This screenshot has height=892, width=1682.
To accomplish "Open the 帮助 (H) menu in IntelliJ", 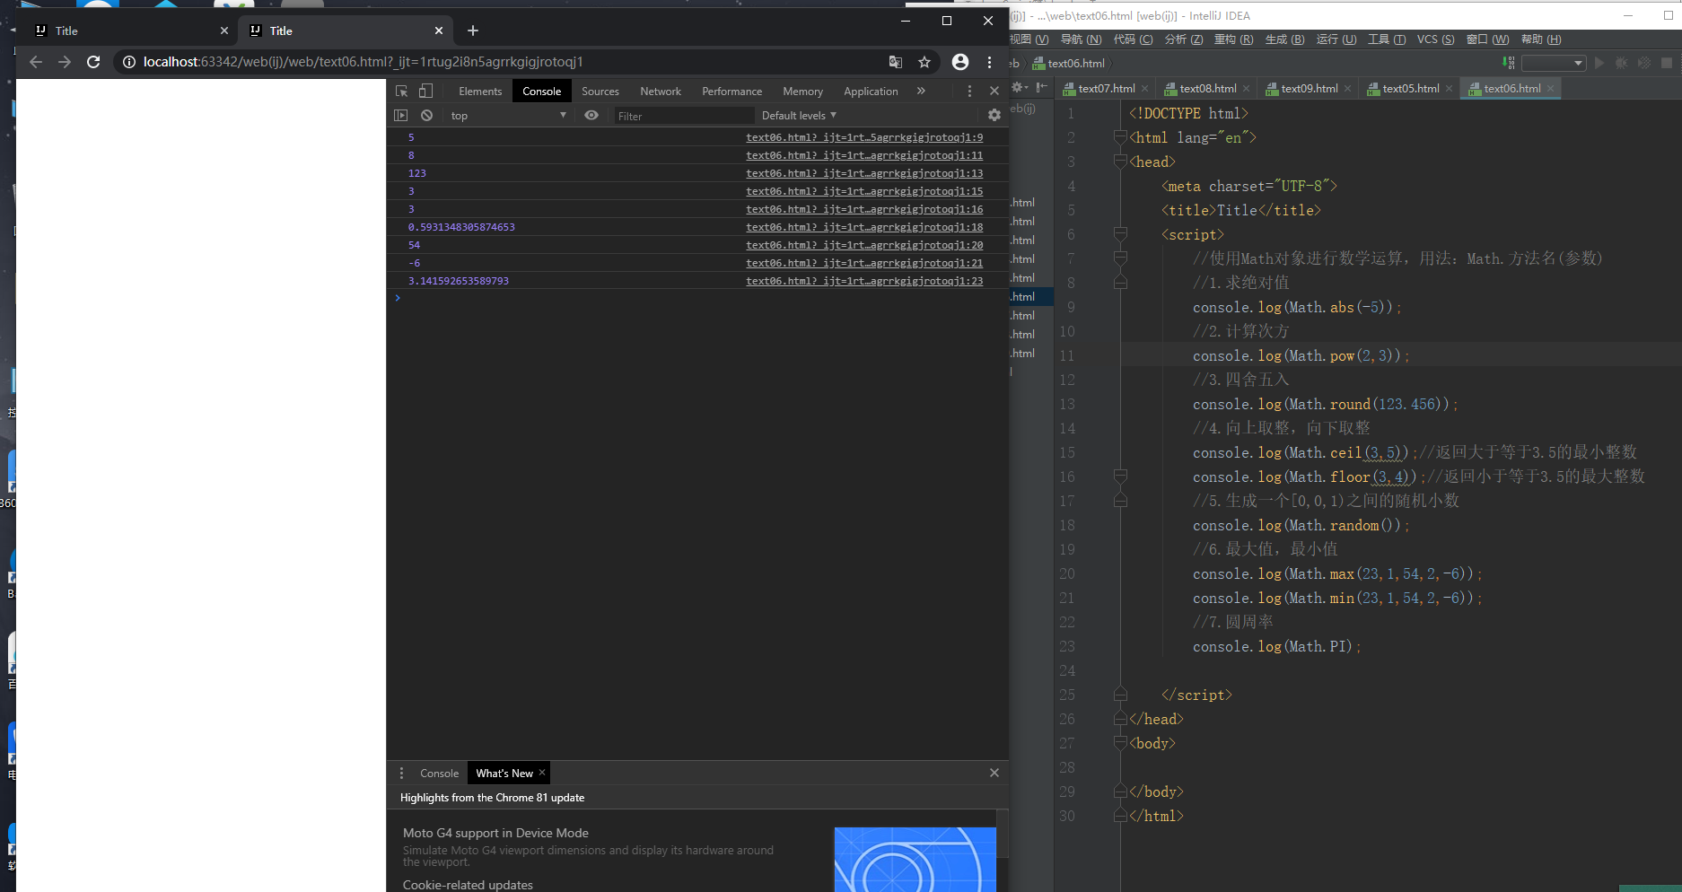I will click(1541, 39).
